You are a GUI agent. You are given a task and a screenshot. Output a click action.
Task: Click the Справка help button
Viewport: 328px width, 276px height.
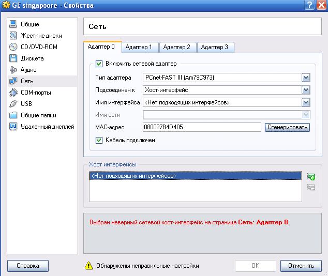[28, 266]
